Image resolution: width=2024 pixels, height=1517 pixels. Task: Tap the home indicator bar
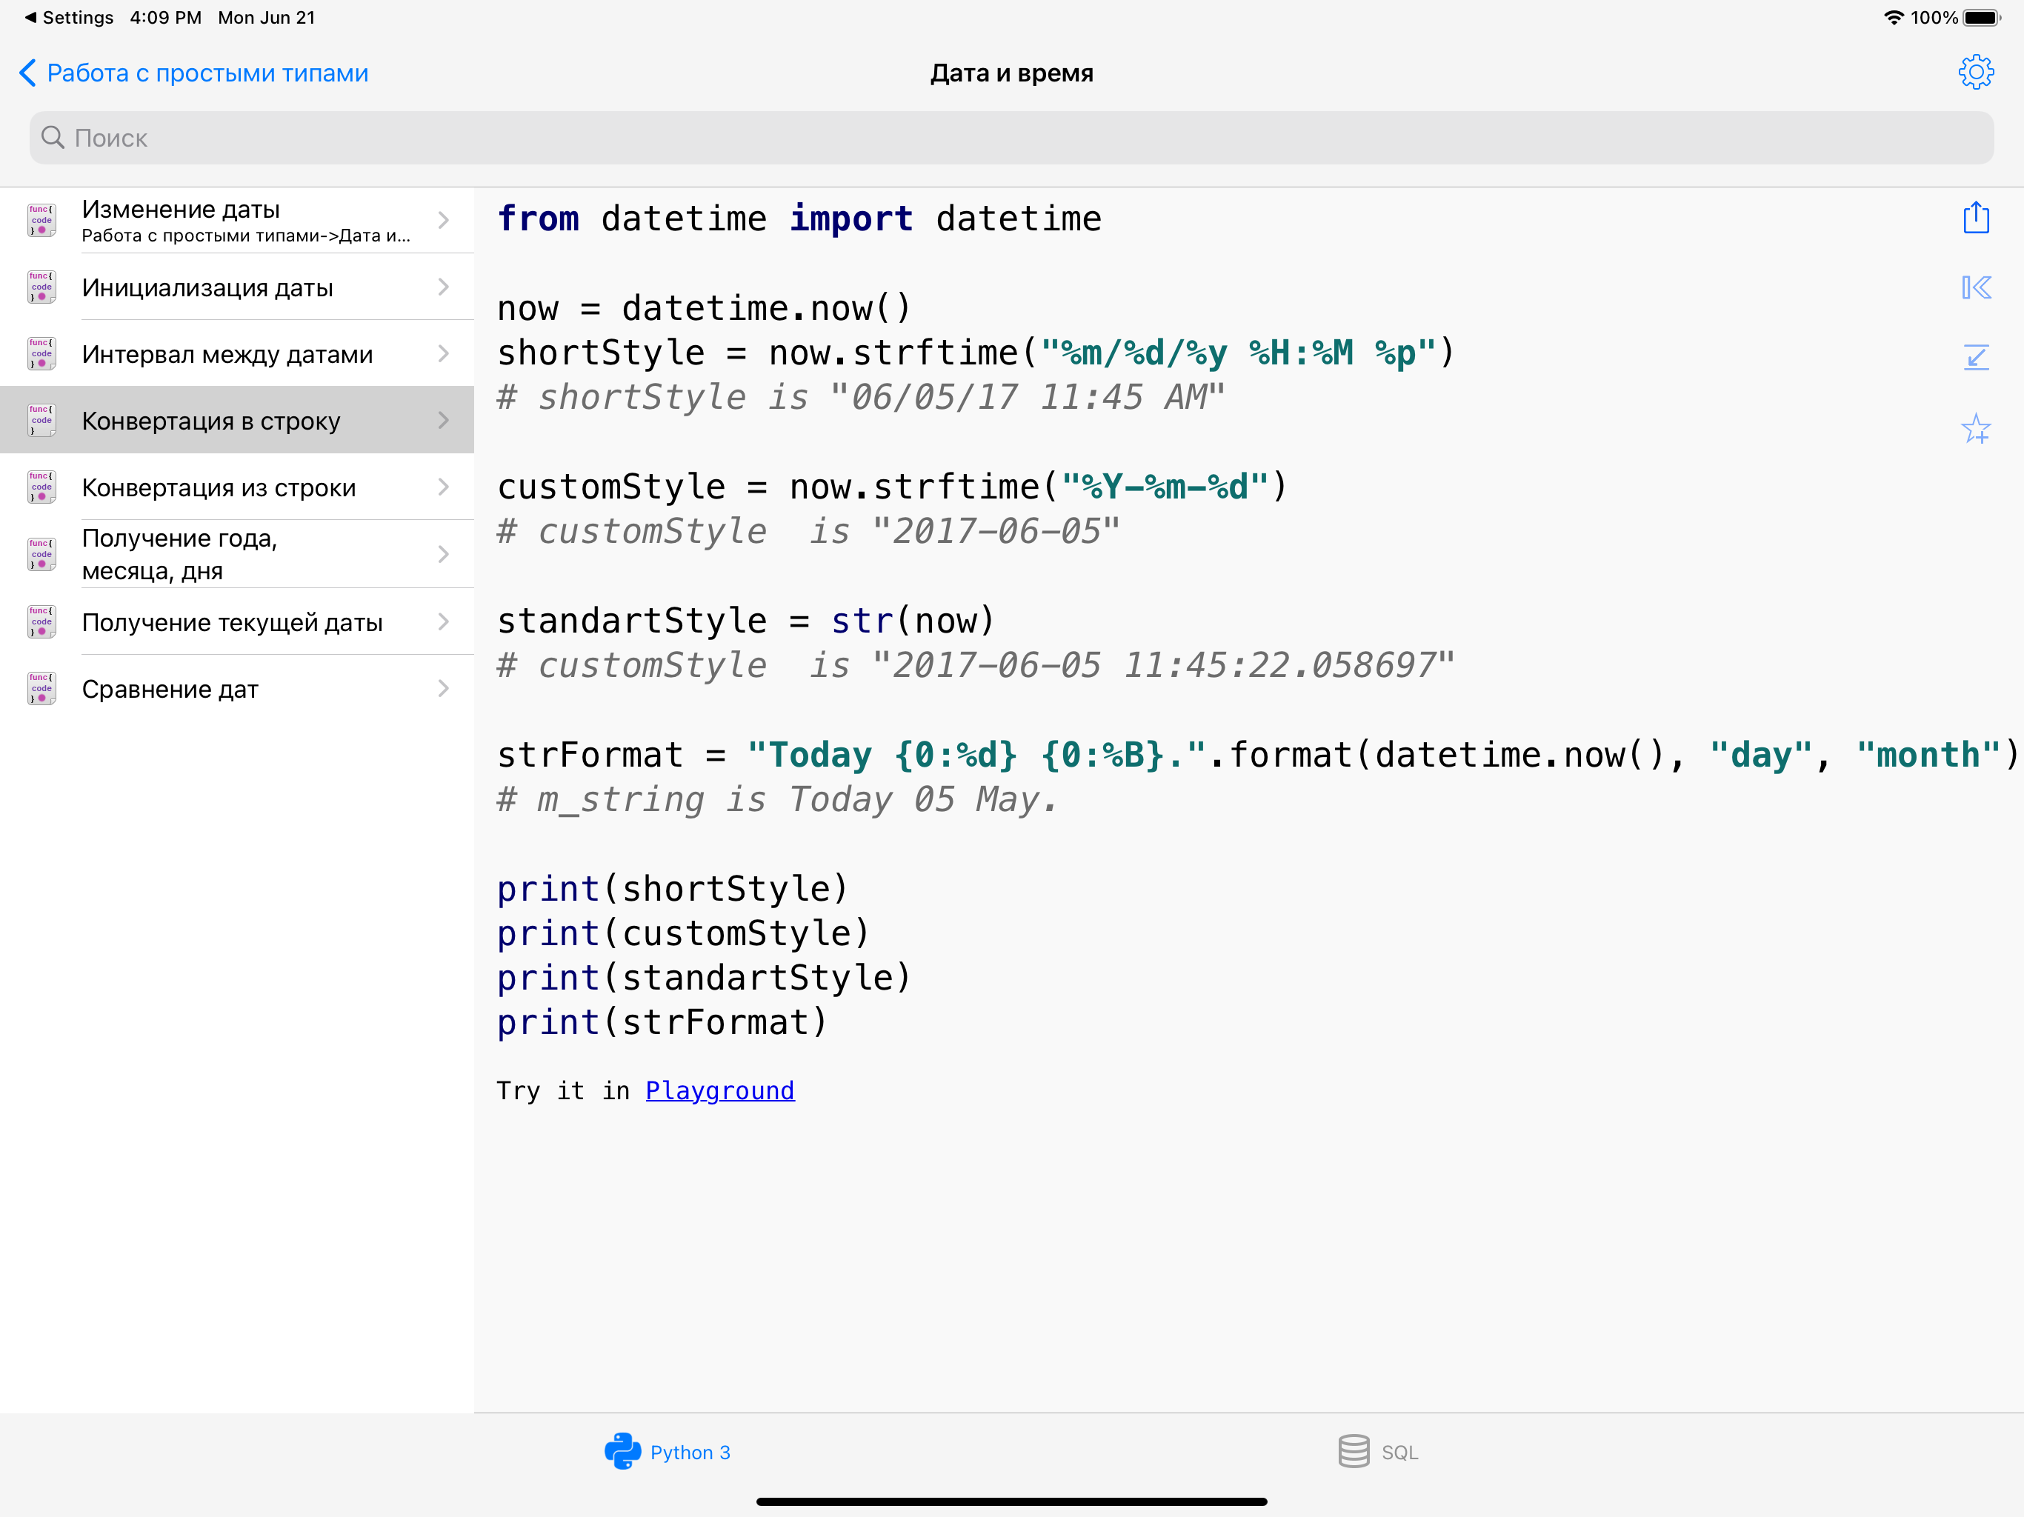[x=1011, y=1501]
